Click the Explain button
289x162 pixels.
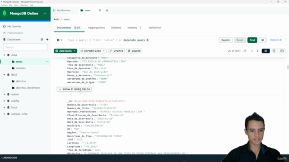[x=226, y=40]
